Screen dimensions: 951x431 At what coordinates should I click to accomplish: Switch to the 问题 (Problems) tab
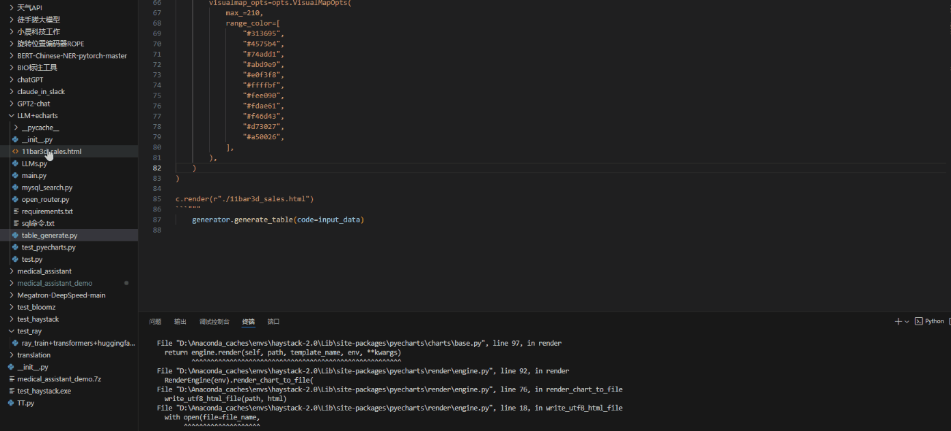click(x=155, y=322)
